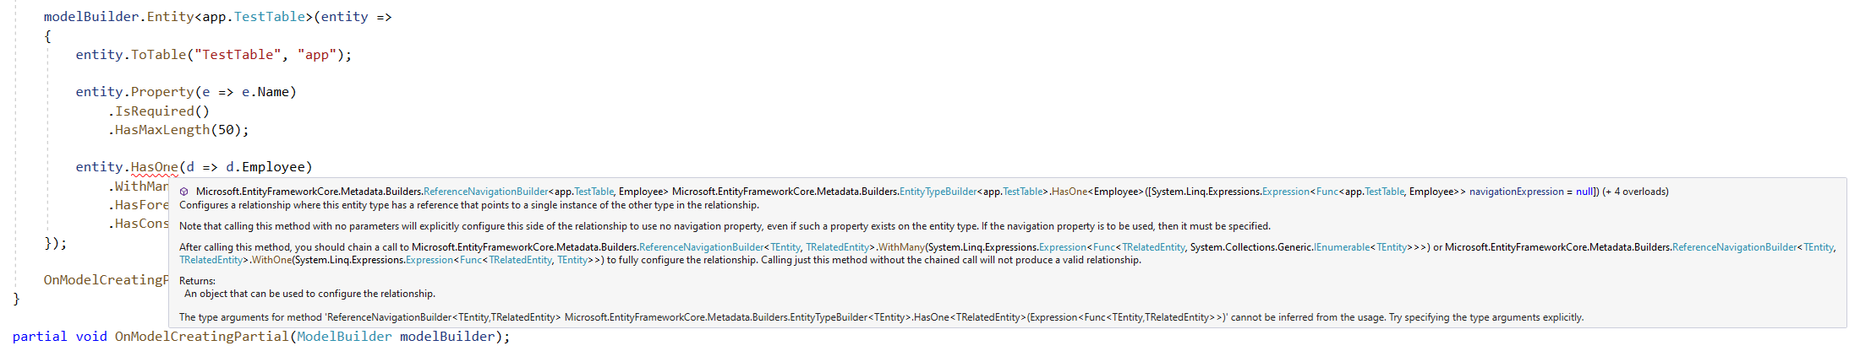
Task: Open ReferenceNavigationBuilder link in the tooltip's first line
Action: point(486,192)
